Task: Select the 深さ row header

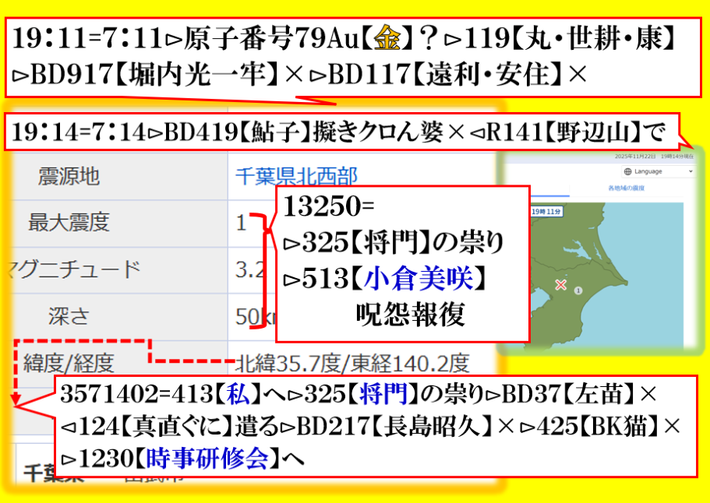Action: [x=69, y=316]
